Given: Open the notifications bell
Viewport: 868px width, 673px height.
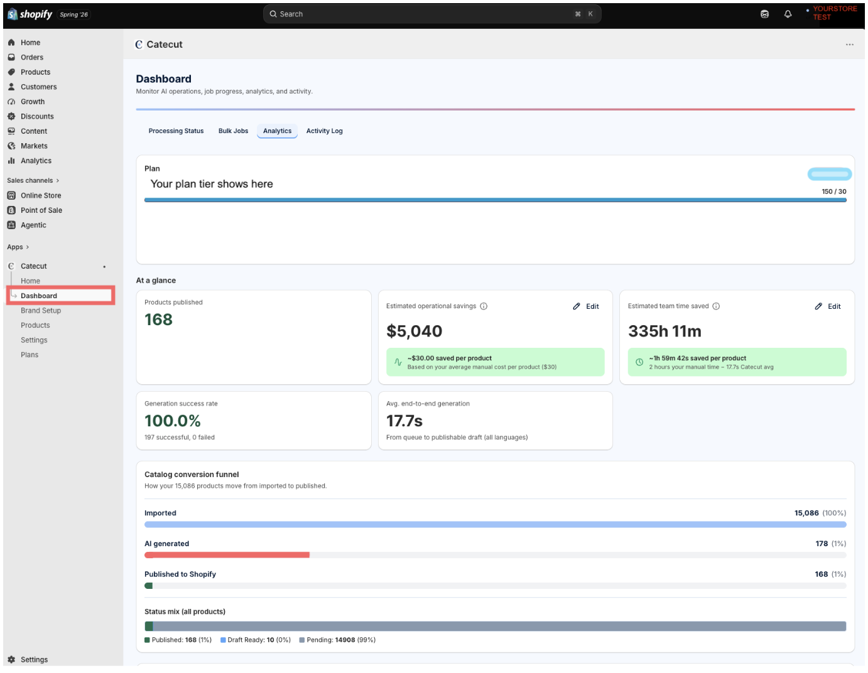Looking at the screenshot, I should (788, 14).
